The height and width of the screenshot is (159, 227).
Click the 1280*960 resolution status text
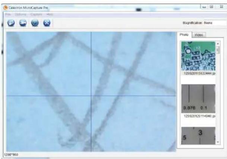[11, 155]
